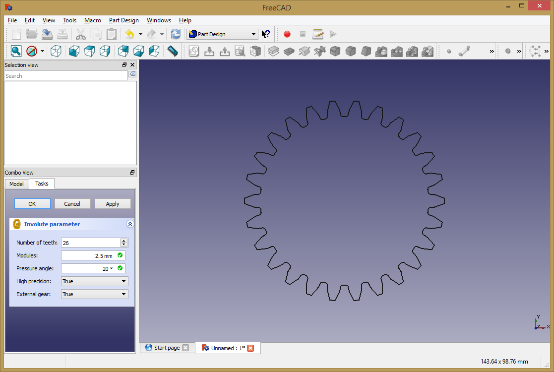Viewport: 554px width, 372px height.
Task: Click the Stop macro recording square
Action: [303, 34]
